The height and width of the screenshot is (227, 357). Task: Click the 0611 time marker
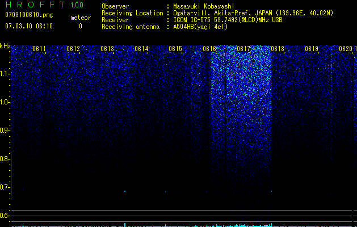pos(39,49)
